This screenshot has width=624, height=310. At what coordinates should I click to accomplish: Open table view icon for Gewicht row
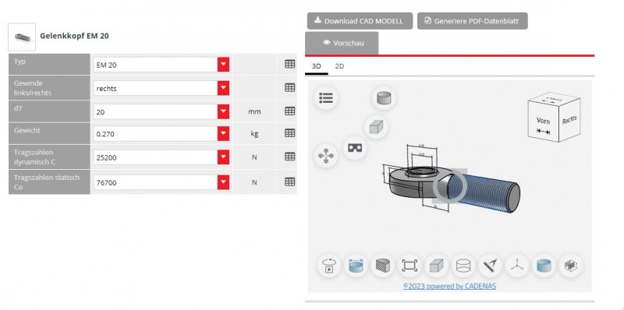pyautogui.click(x=290, y=133)
